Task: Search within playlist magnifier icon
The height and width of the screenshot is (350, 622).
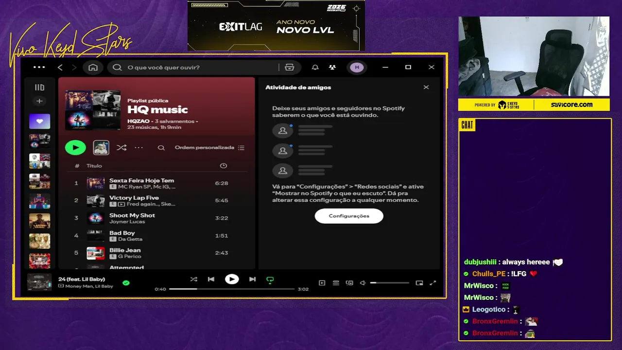Action: click(161, 148)
